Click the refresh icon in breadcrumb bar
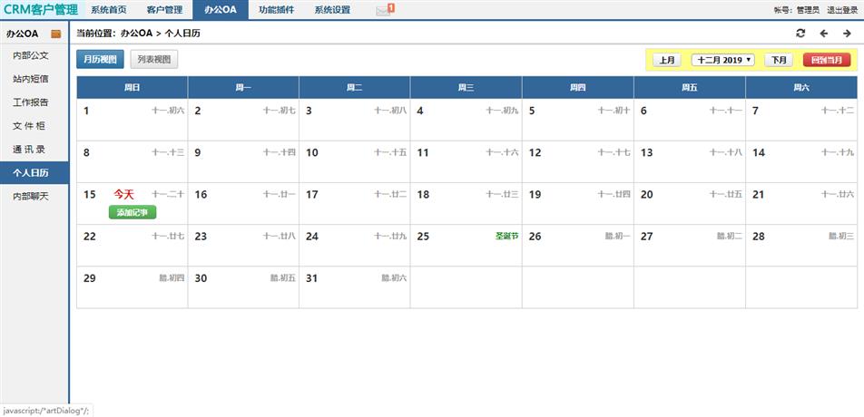Screen dimensions: 864x417 [x=800, y=33]
